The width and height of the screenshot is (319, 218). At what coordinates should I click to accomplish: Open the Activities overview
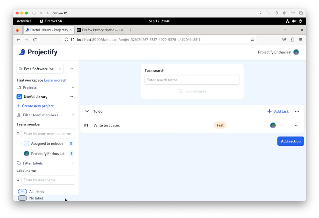[x=24, y=21]
